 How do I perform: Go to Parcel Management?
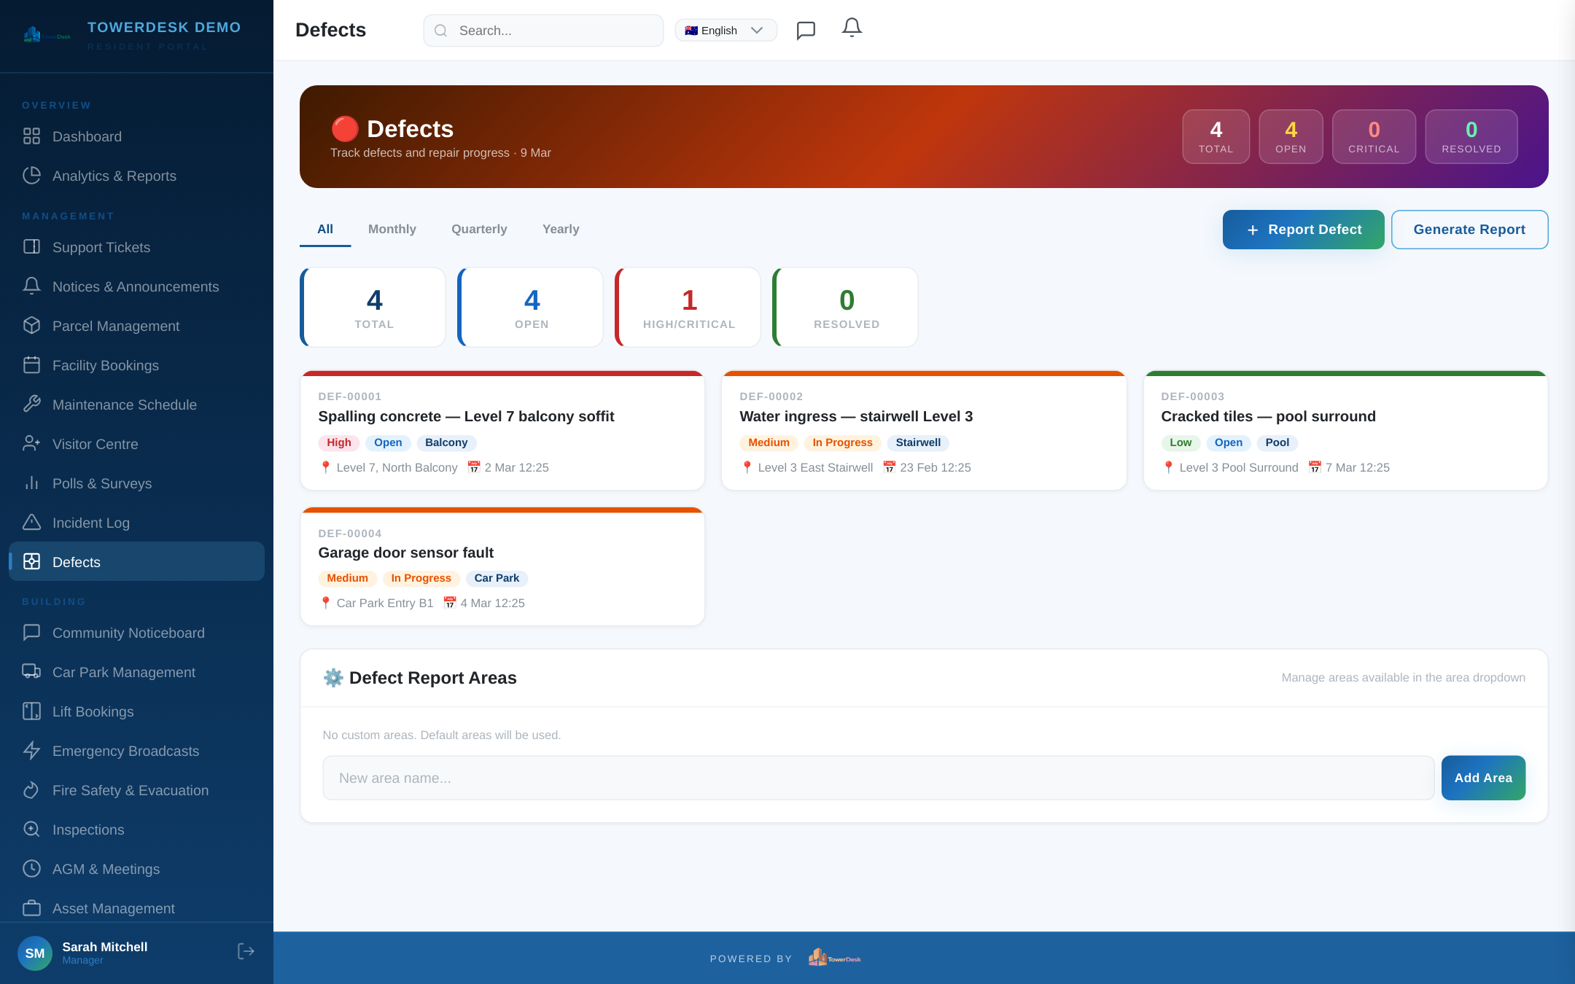(x=115, y=326)
